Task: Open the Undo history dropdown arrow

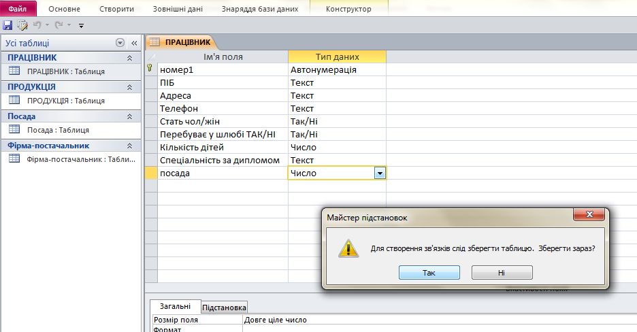Action: [x=47, y=25]
